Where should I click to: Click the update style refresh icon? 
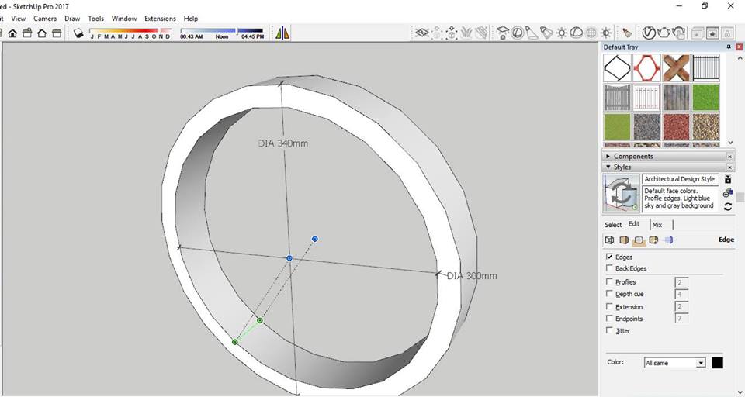(728, 207)
